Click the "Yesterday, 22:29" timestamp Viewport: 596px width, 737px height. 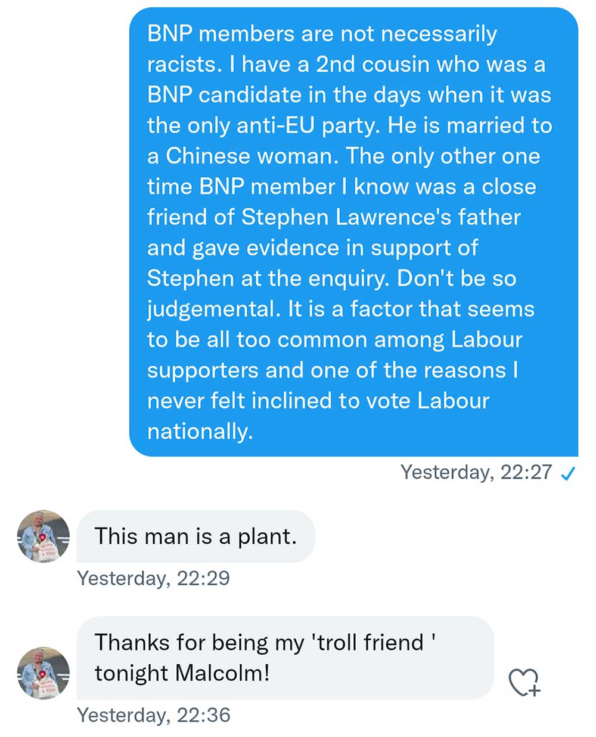153,578
